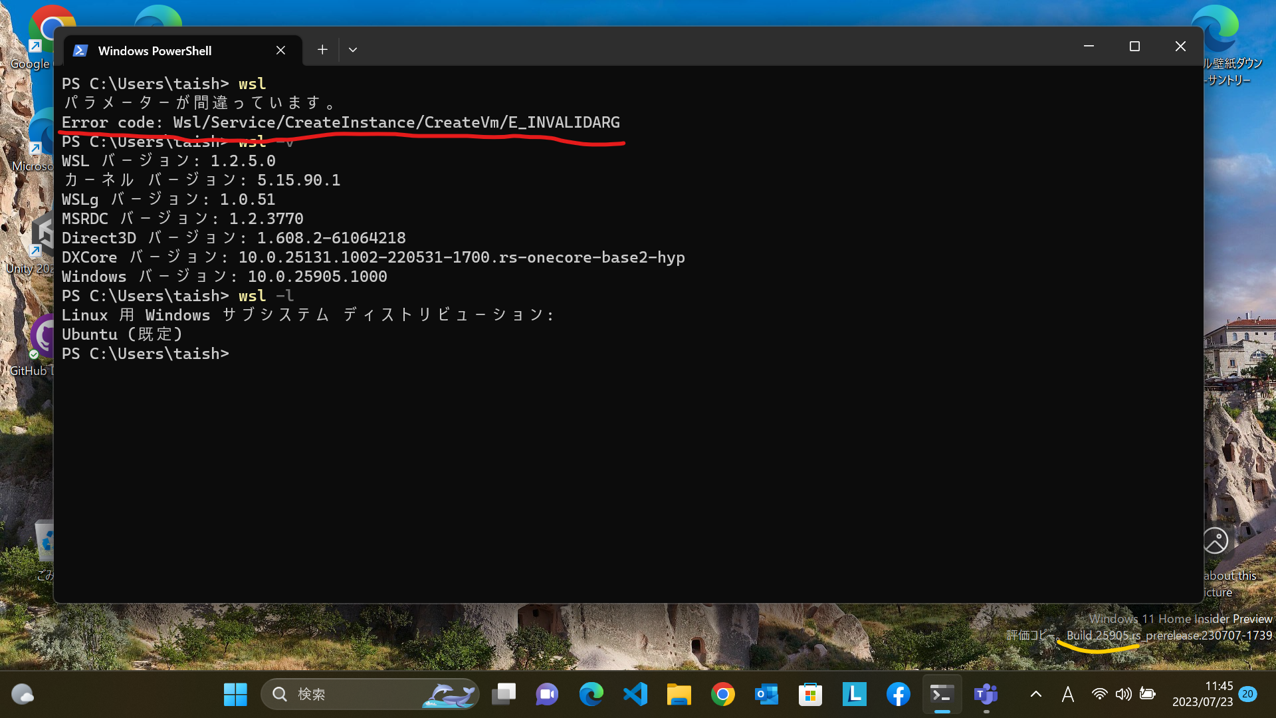Open Outlook from the taskbar
The height and width of the screenshot is (718, 1276).
click(767, 694)
